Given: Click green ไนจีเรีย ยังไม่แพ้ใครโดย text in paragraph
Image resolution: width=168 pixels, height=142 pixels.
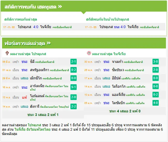Looking at the screenshot, I should (33, 129).
